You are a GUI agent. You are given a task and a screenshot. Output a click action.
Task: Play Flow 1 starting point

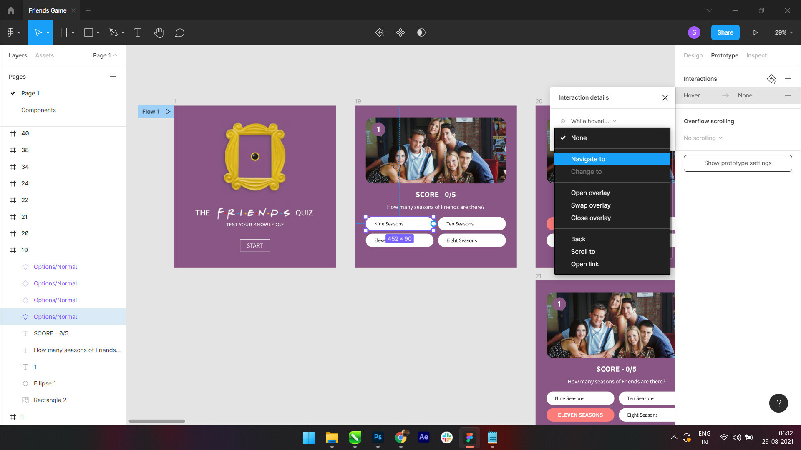[x=168, y=112]
